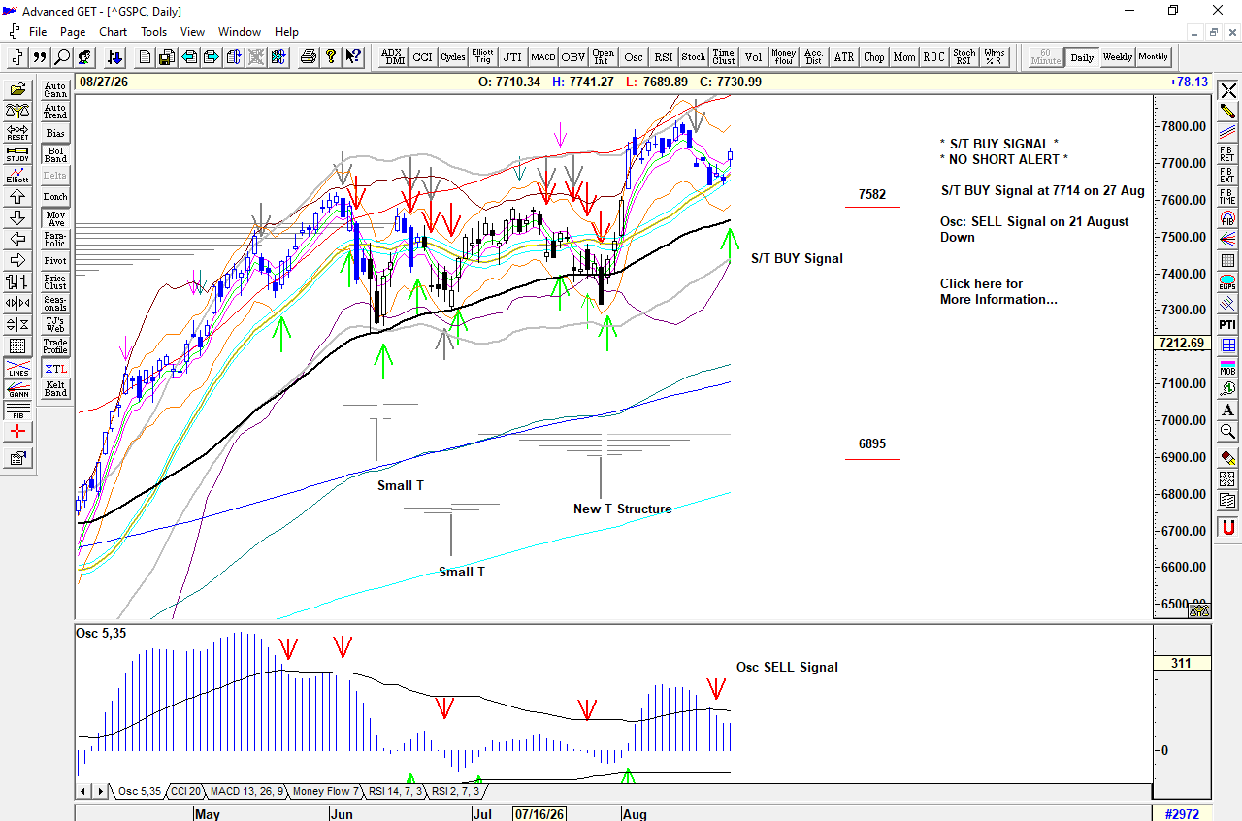Switch to the CCI 20 tab
This screenshot has height=821, width=1242.
[184, 792]
